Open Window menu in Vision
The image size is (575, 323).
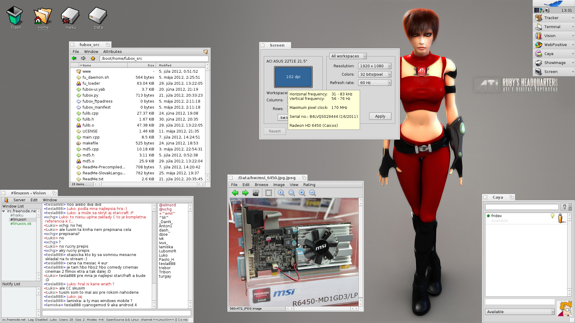(x=50, y=200)
